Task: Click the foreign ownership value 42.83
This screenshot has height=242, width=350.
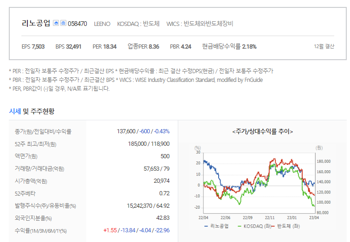Action: (163, 218)
